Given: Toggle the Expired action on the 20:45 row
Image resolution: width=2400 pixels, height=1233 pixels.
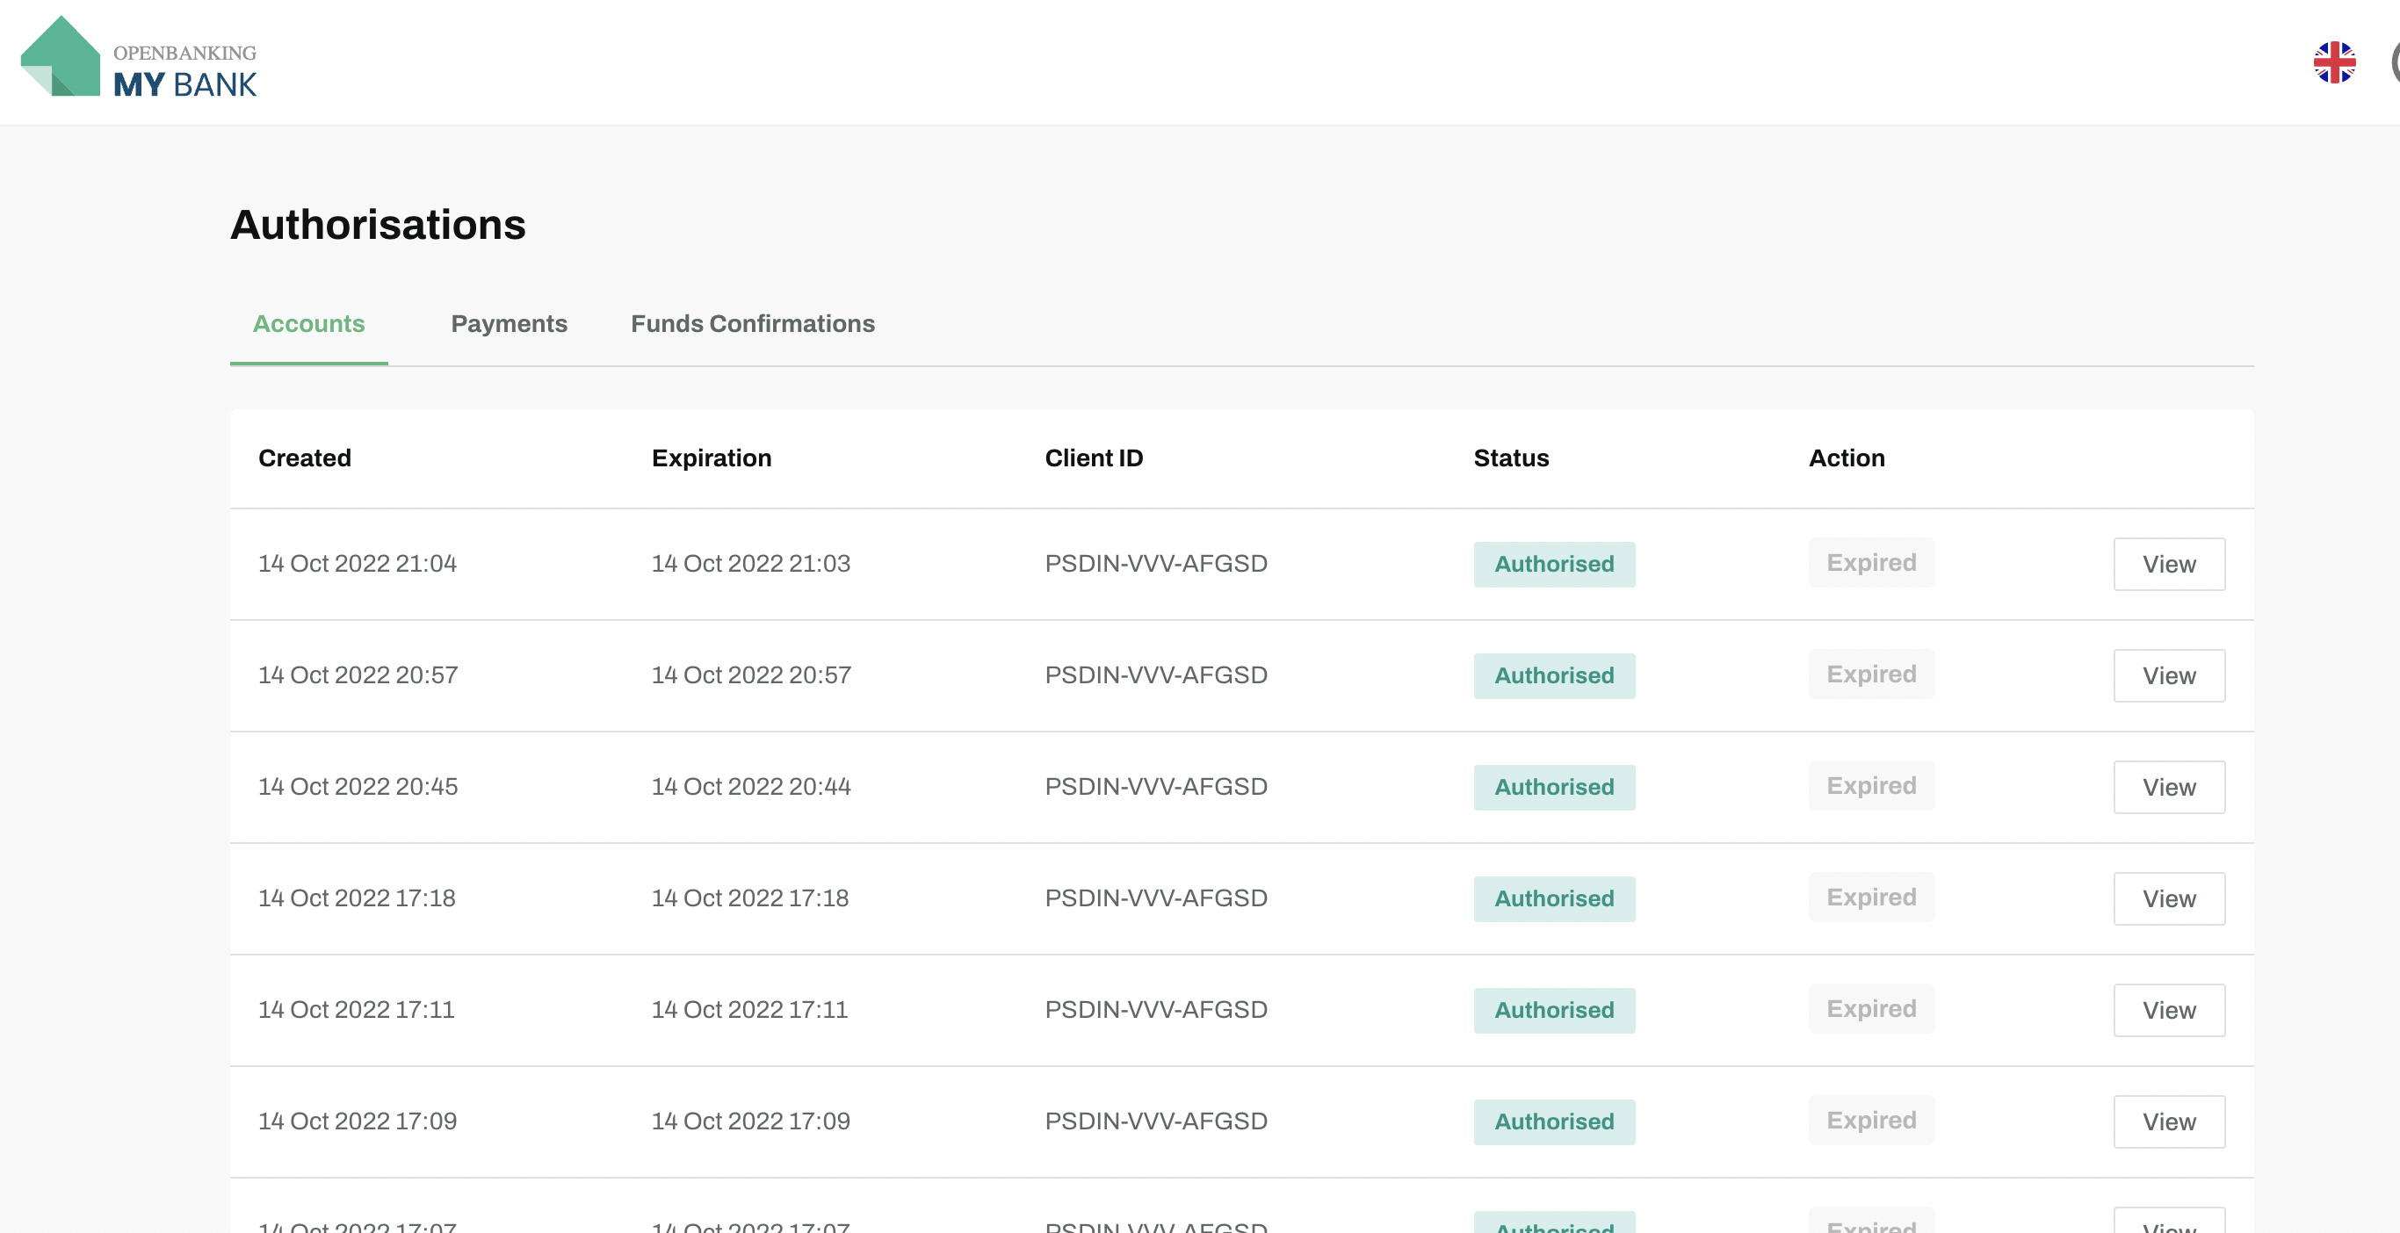Looking at the screenshot, I should 1871,786.
